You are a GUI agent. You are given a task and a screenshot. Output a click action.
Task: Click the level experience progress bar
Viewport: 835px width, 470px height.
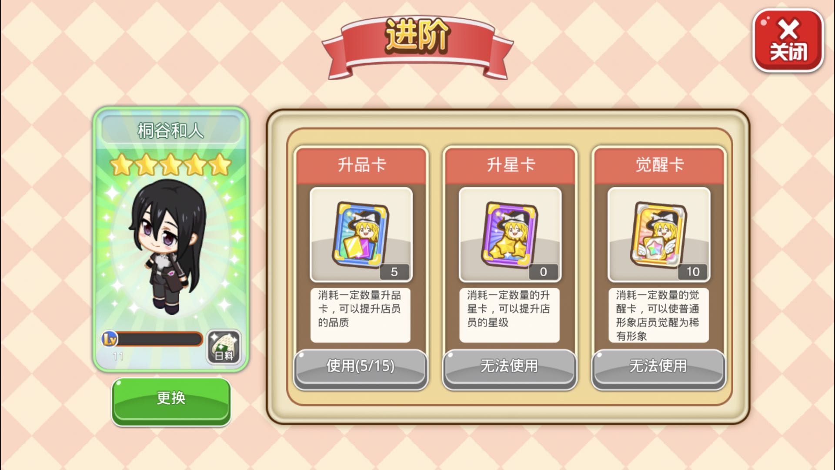[x=159, y=339]
